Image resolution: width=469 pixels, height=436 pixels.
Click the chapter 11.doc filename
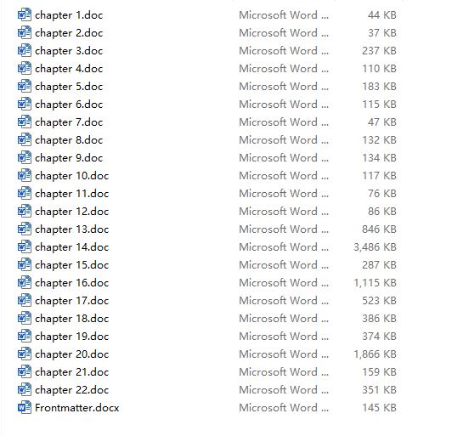[71, 194]
